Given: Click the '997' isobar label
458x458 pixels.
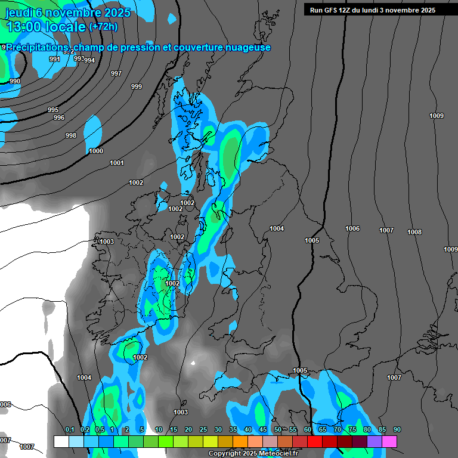Looking at the screenshot, I should 116,73.
